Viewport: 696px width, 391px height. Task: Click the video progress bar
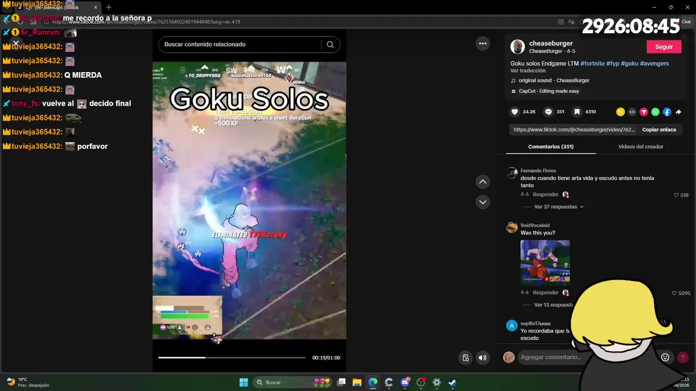(232, 357)
